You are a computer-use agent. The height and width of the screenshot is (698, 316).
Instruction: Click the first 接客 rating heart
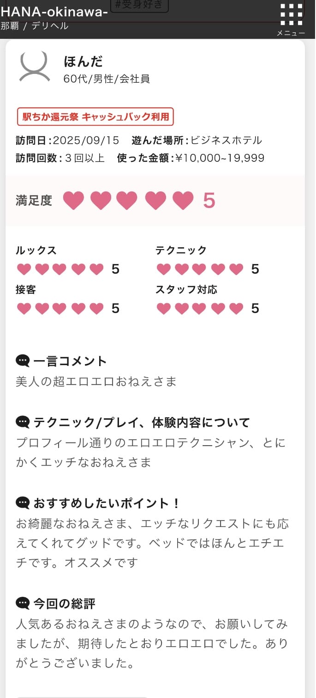pos(24,308)
